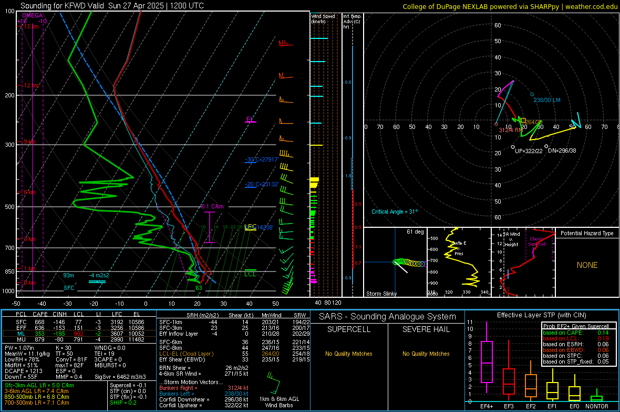Click the green SHIP = 0.2 value
620x412 pixels.
(x=123, y=403)
